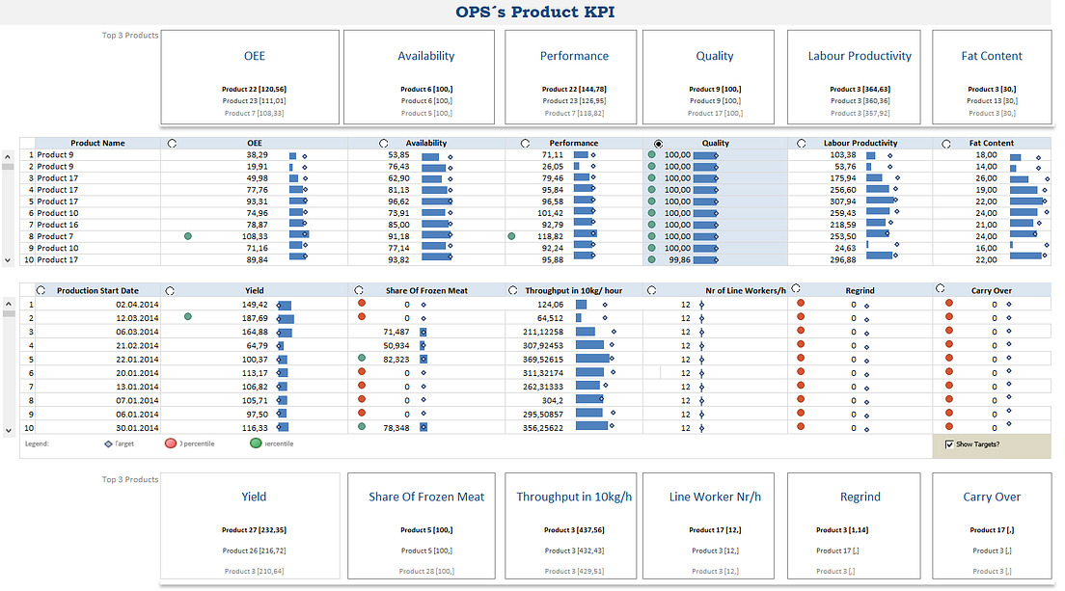
Task: Open the Carry Over top 3 card
Action: [992, 525]
